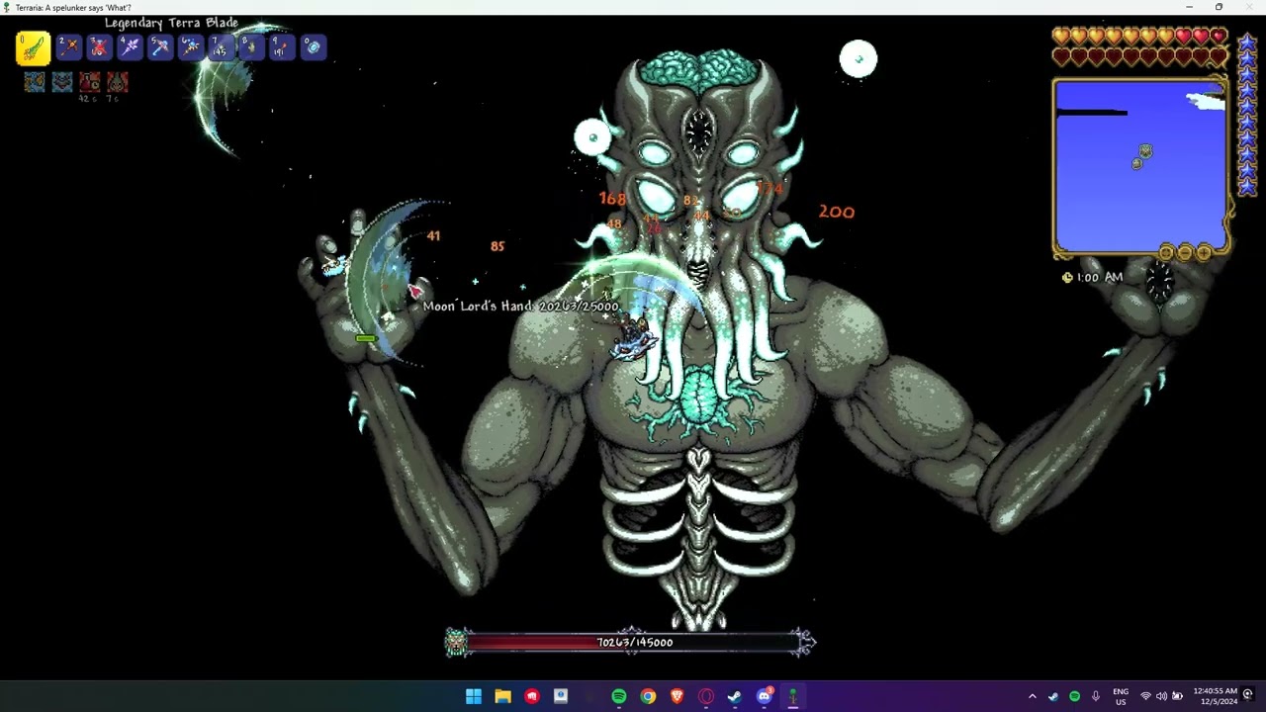This screenshot has width=1266, height=712.
Task: Click the golden life hearts row
Action: pyautogui.click(x=1139, y=38)
